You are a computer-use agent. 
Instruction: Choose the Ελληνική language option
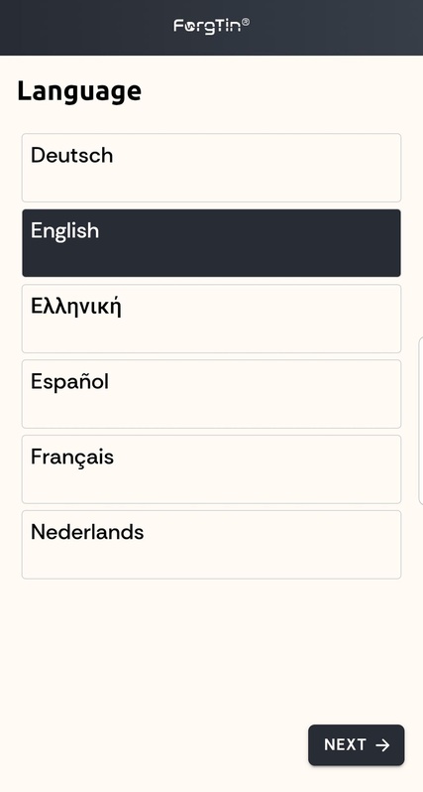point(211,319)
